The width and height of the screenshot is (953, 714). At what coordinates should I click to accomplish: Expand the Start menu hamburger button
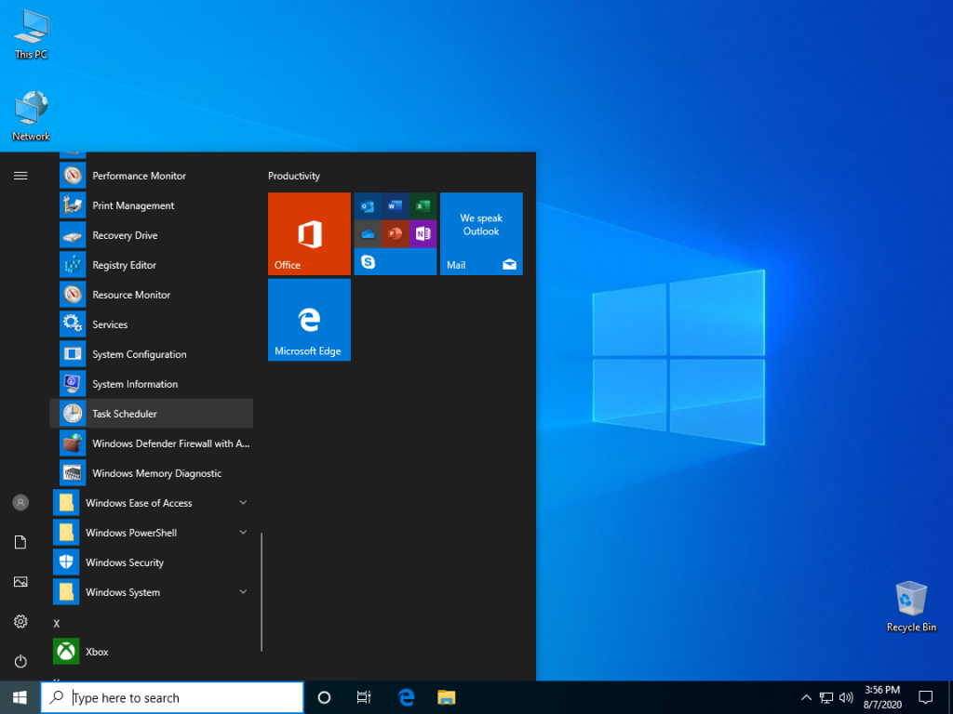20,176
